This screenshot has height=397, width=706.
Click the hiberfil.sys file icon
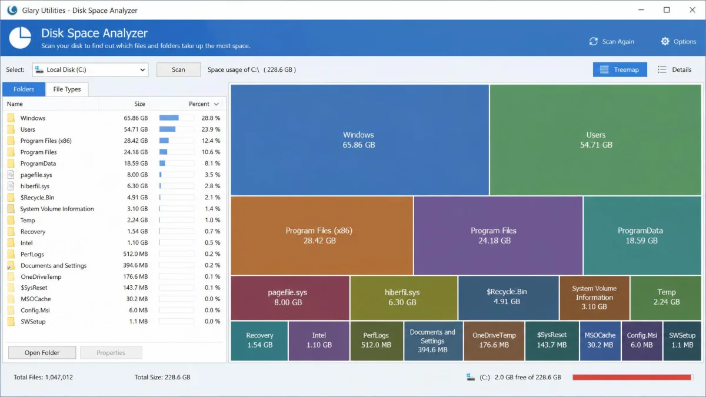pos(11,186)
